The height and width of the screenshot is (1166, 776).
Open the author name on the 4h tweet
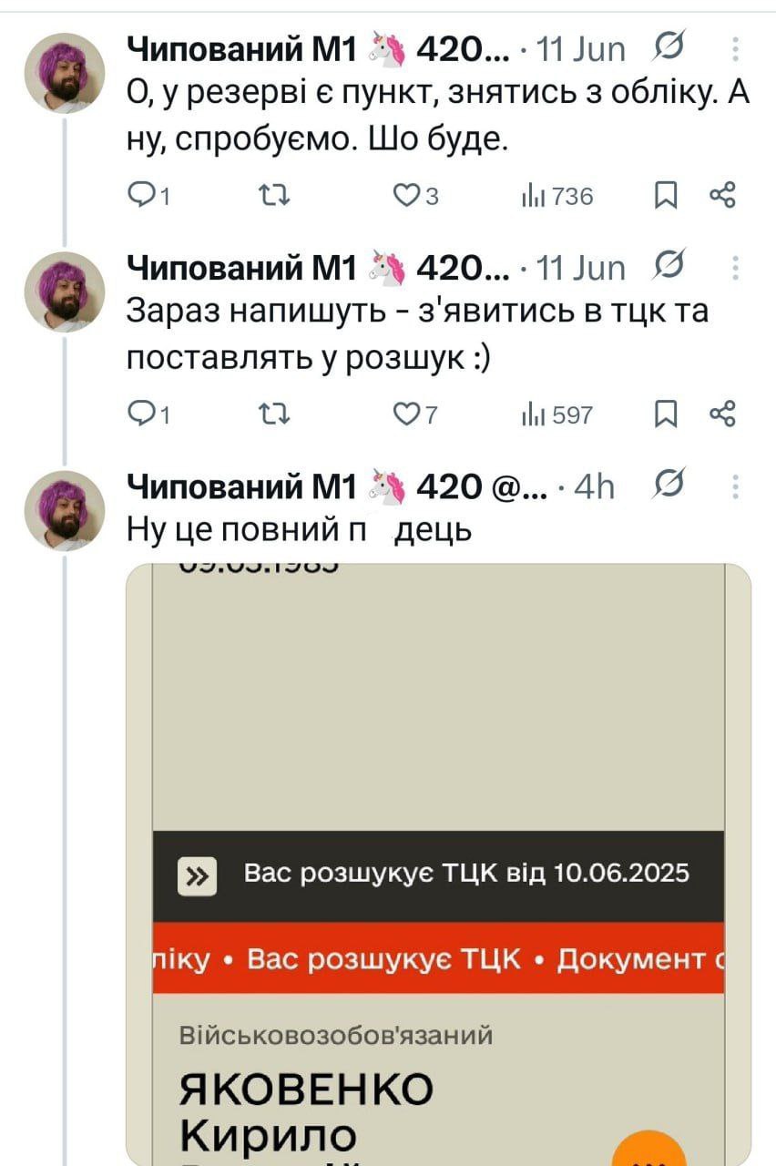click(240, 489)
